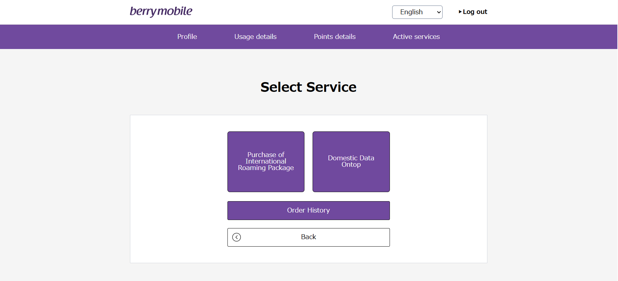
Task: Click the word Points in the navigation bar
Action: pyautogui.click(x=323, y=37)
